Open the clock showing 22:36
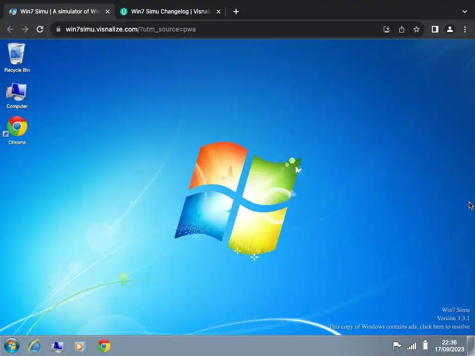475x356 pixels. tap(449, 346)
